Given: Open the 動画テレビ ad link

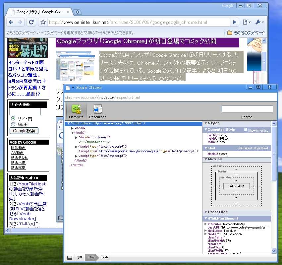Looking at the screenshot, I should 20,157.
